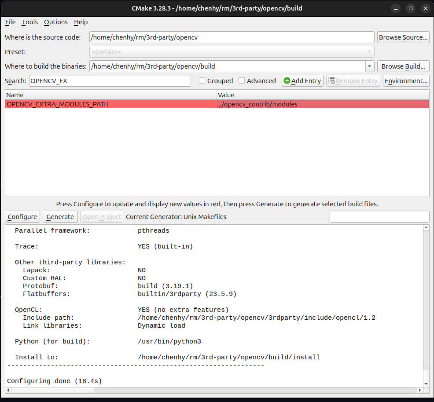Click the disabled Open Project button
The height and width of the screenshot is (402, 434).
tap(102, 216)
